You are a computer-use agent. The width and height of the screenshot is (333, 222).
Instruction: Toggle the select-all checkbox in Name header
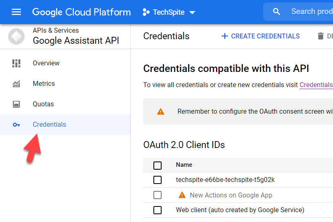[x=157, y=165]
